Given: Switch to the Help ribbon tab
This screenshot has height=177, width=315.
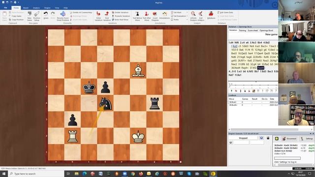Looking at the screenshot, I should click(x=65, y=8).
